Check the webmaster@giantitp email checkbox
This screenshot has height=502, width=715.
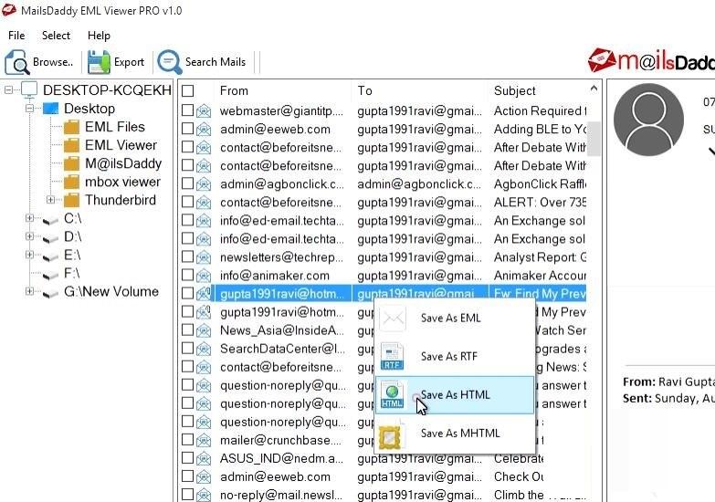(x=187, y=110)
